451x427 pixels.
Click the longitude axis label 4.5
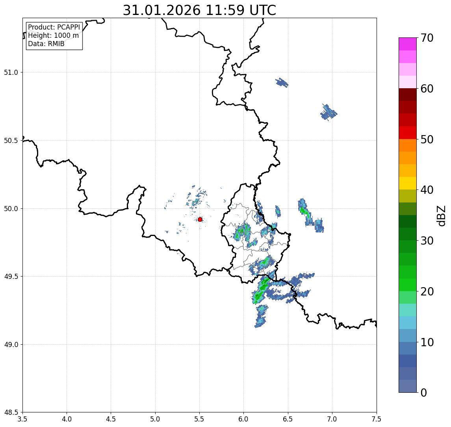pos(111,419)
